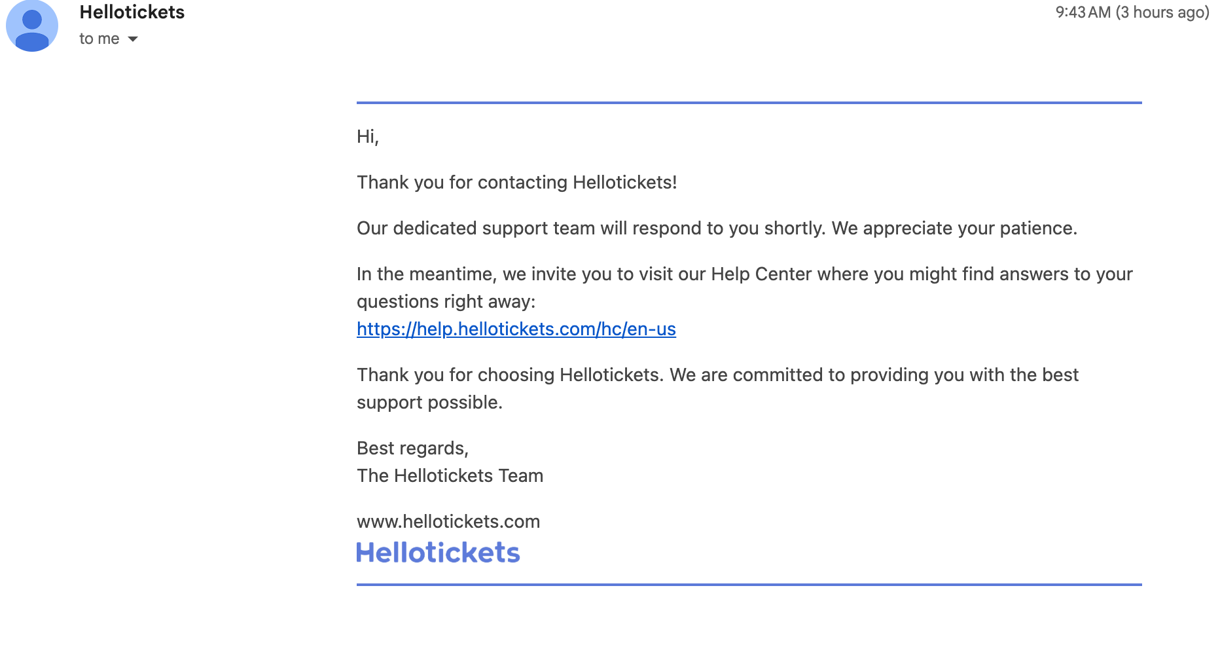
Task: Click www.hellotickets.com in the signature
Action: pyautogui.click(x=448, y=521)
